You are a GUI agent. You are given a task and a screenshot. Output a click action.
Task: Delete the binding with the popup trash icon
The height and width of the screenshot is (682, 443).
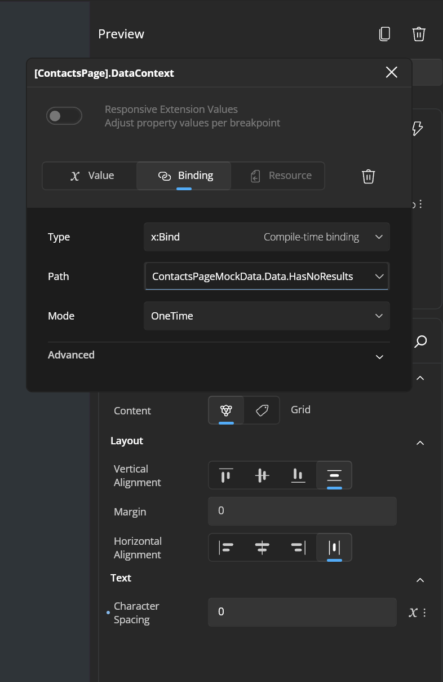pyautogui.click(x=368, y=176)
